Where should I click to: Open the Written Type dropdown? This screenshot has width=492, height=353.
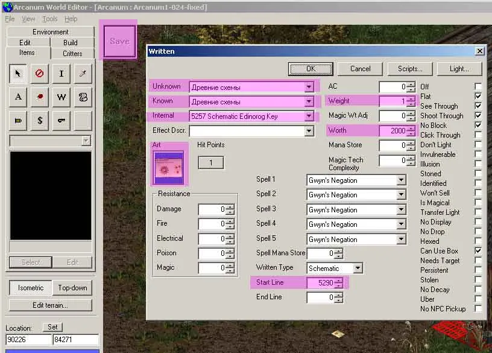tap(358, 268)
